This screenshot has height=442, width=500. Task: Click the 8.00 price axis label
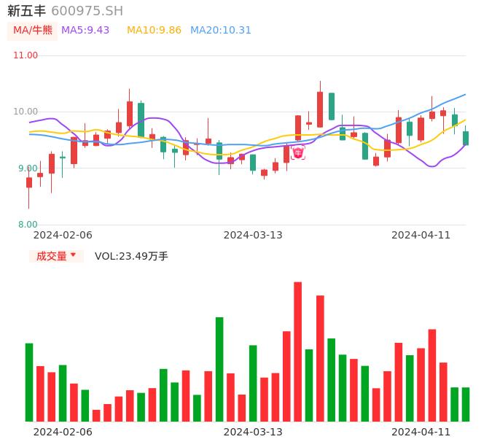[28, 225]
